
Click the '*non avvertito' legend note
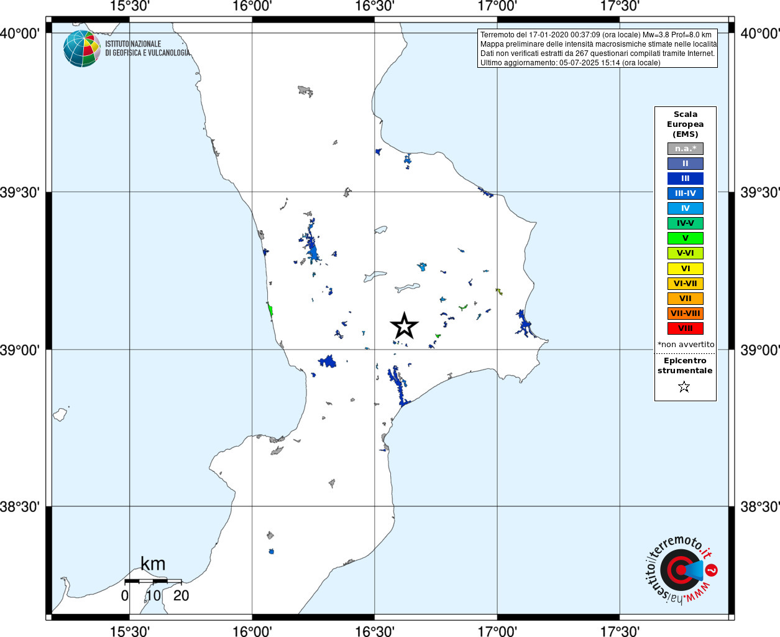pos(686,345)
